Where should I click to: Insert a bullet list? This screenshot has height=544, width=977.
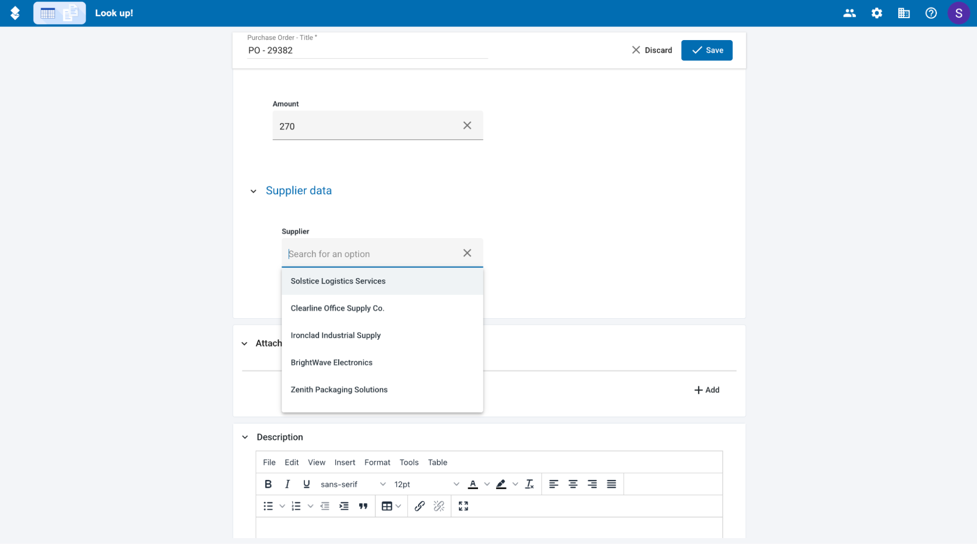pyautogui.click(x=268, y=506)
